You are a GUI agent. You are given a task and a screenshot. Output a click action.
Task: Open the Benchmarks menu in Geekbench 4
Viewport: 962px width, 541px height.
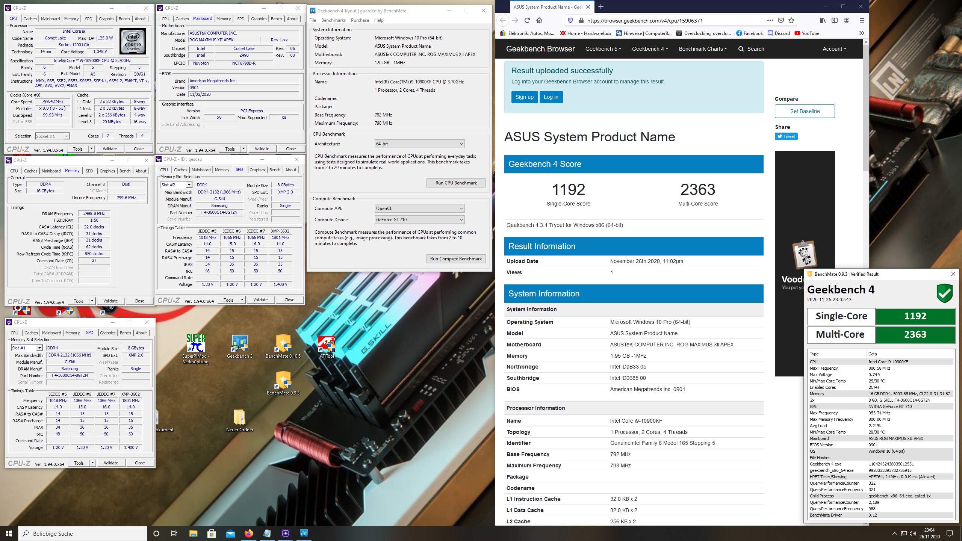(333, 20)
